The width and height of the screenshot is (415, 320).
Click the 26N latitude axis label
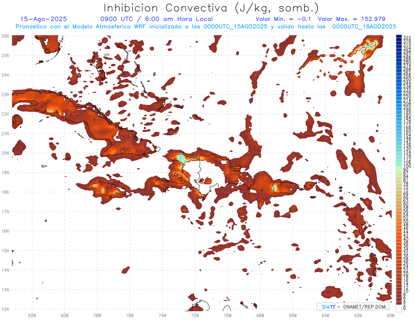(x=5, y=36)
